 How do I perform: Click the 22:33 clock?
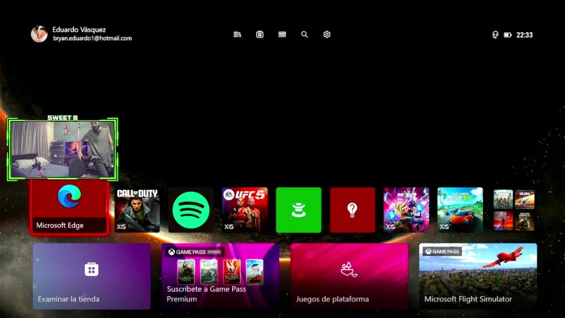coord(524,35)
